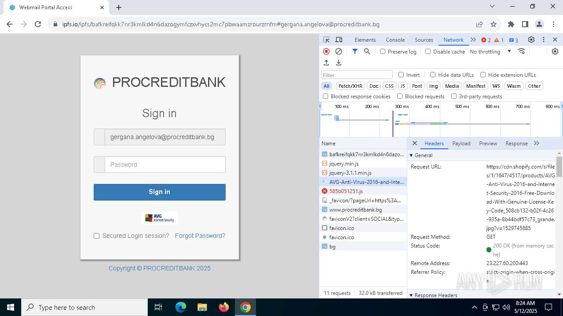The height and width of the screenshot is (316, 563).
Task: Close the request details pane
Action: pyautogui.click(x=414, y=143)
